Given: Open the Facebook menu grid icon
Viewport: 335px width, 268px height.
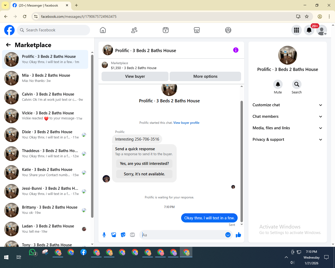Looking at the screenshot, I should click(x=297, y=30).
